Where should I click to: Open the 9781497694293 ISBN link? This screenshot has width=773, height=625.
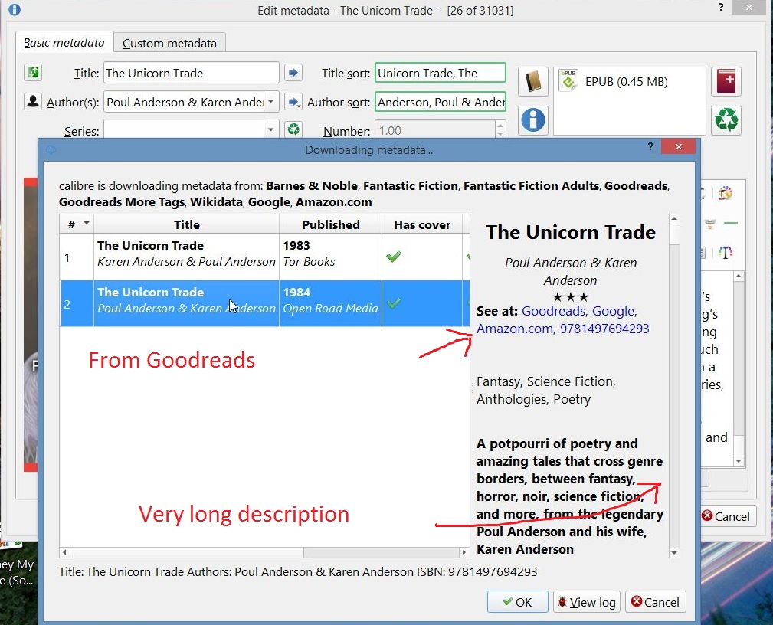tap(604, 329)
